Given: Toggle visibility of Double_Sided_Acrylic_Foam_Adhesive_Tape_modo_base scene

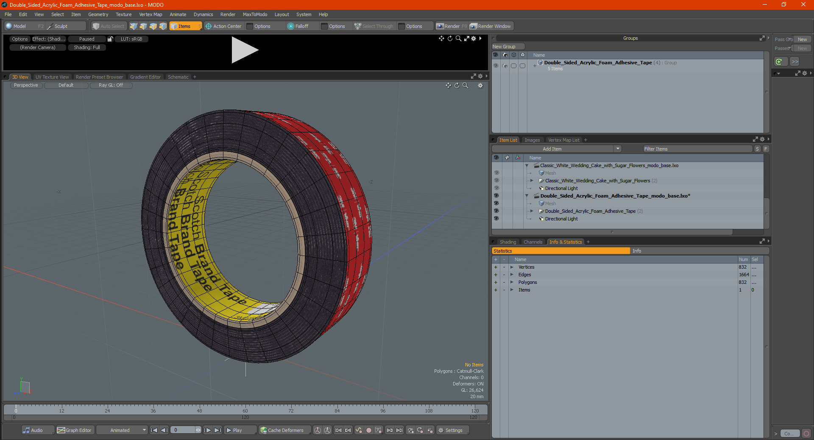Looking at the screenshot, I should pyautogui.click(x=496, y=196).
